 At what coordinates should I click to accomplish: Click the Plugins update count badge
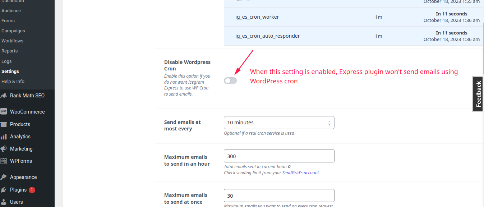(32, 190)
